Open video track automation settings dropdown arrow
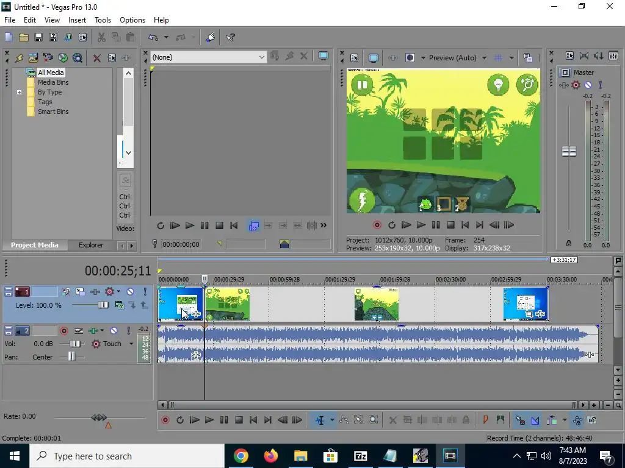 118,292
